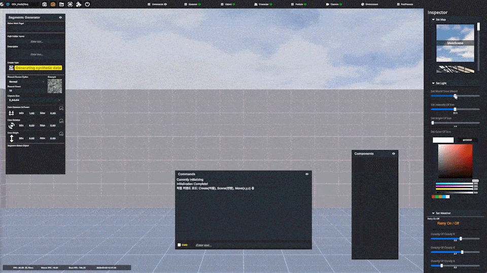Image resolution: width=487 pixels, height=273 pixels.
Task: Click the Generating synthetic data button
Action: (x=38, y=68)
